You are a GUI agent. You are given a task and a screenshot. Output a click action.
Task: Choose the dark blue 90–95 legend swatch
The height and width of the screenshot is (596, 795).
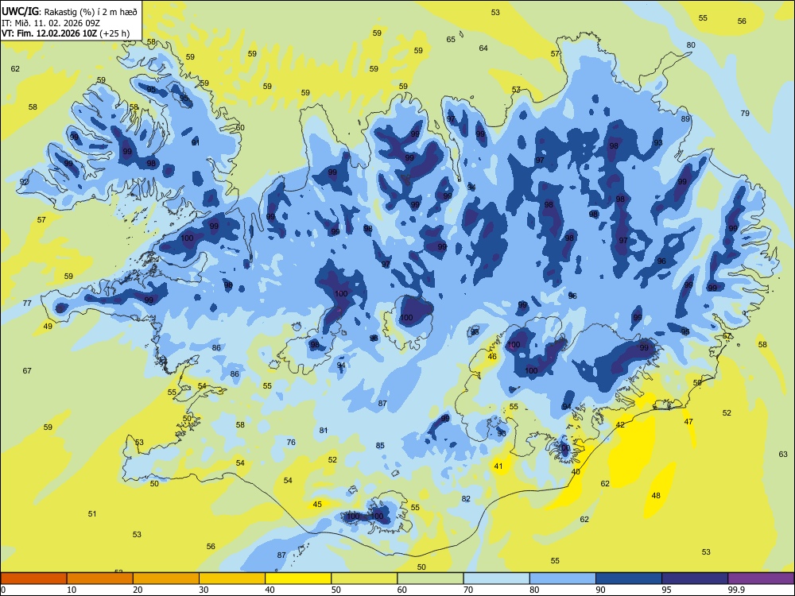point(629,579)
